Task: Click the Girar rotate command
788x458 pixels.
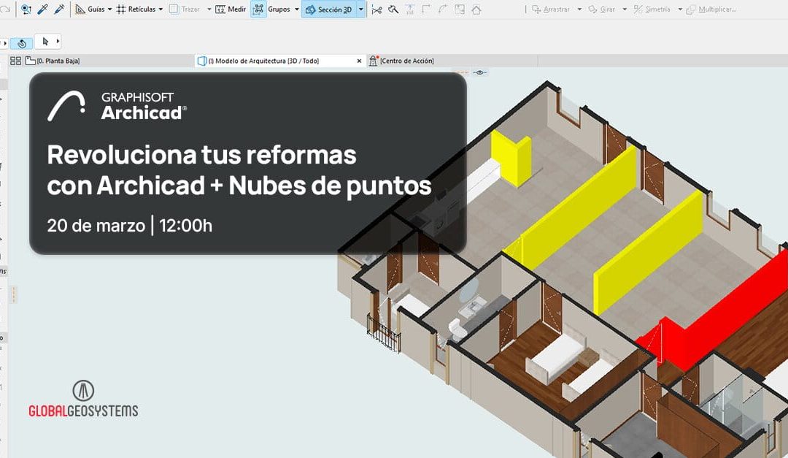Action: pyautogui.click(x=601, y=9)
